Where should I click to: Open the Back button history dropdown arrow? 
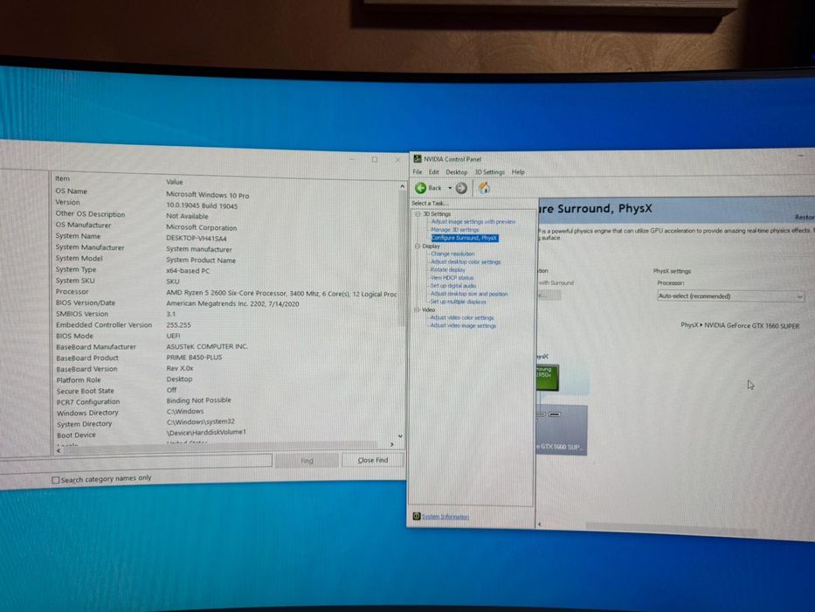pyautogui.click(x=450, y=188)
